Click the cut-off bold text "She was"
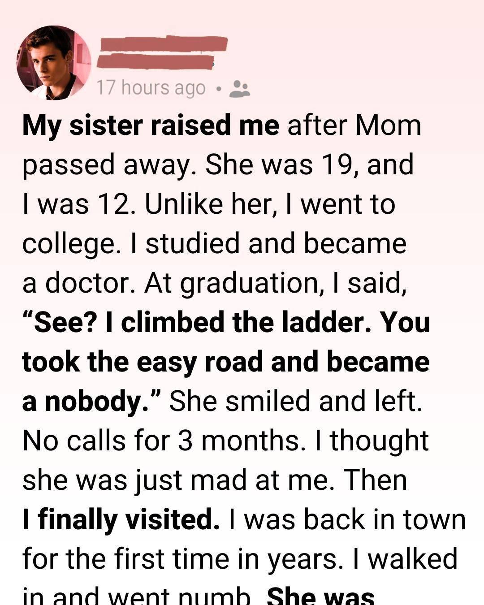This screenshot has width=484, height=605. pos(320,597)
